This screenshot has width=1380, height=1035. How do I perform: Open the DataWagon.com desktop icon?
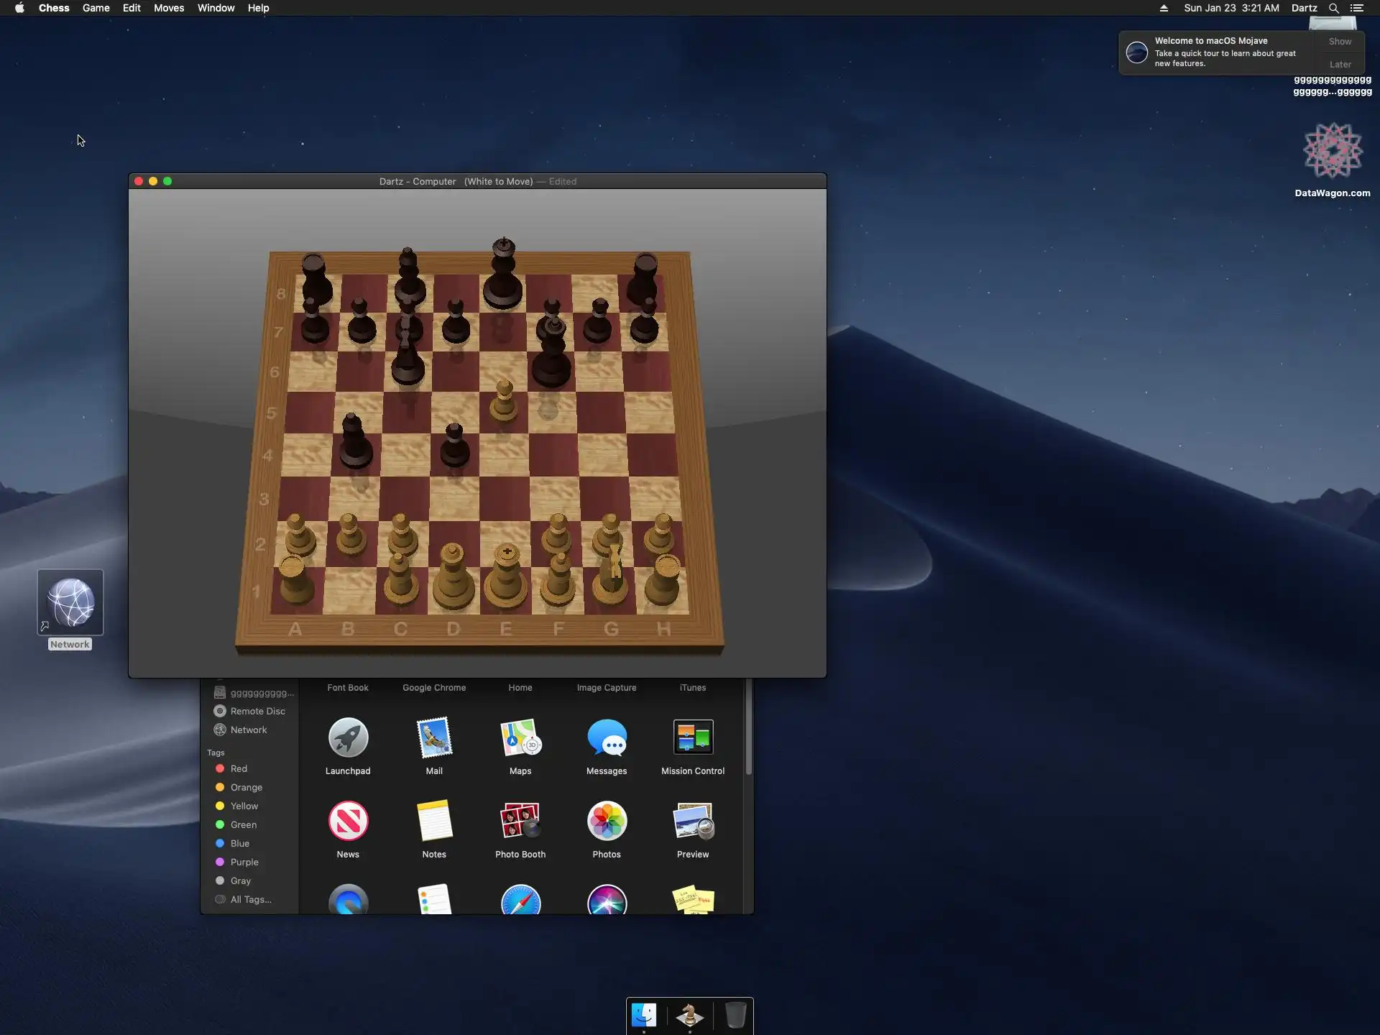[1332, 152]
